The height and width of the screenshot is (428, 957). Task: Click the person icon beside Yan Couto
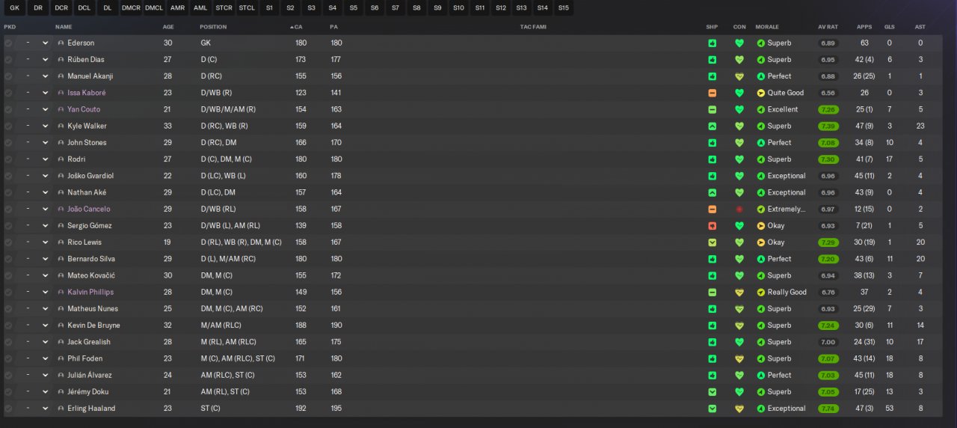(61, 110)
